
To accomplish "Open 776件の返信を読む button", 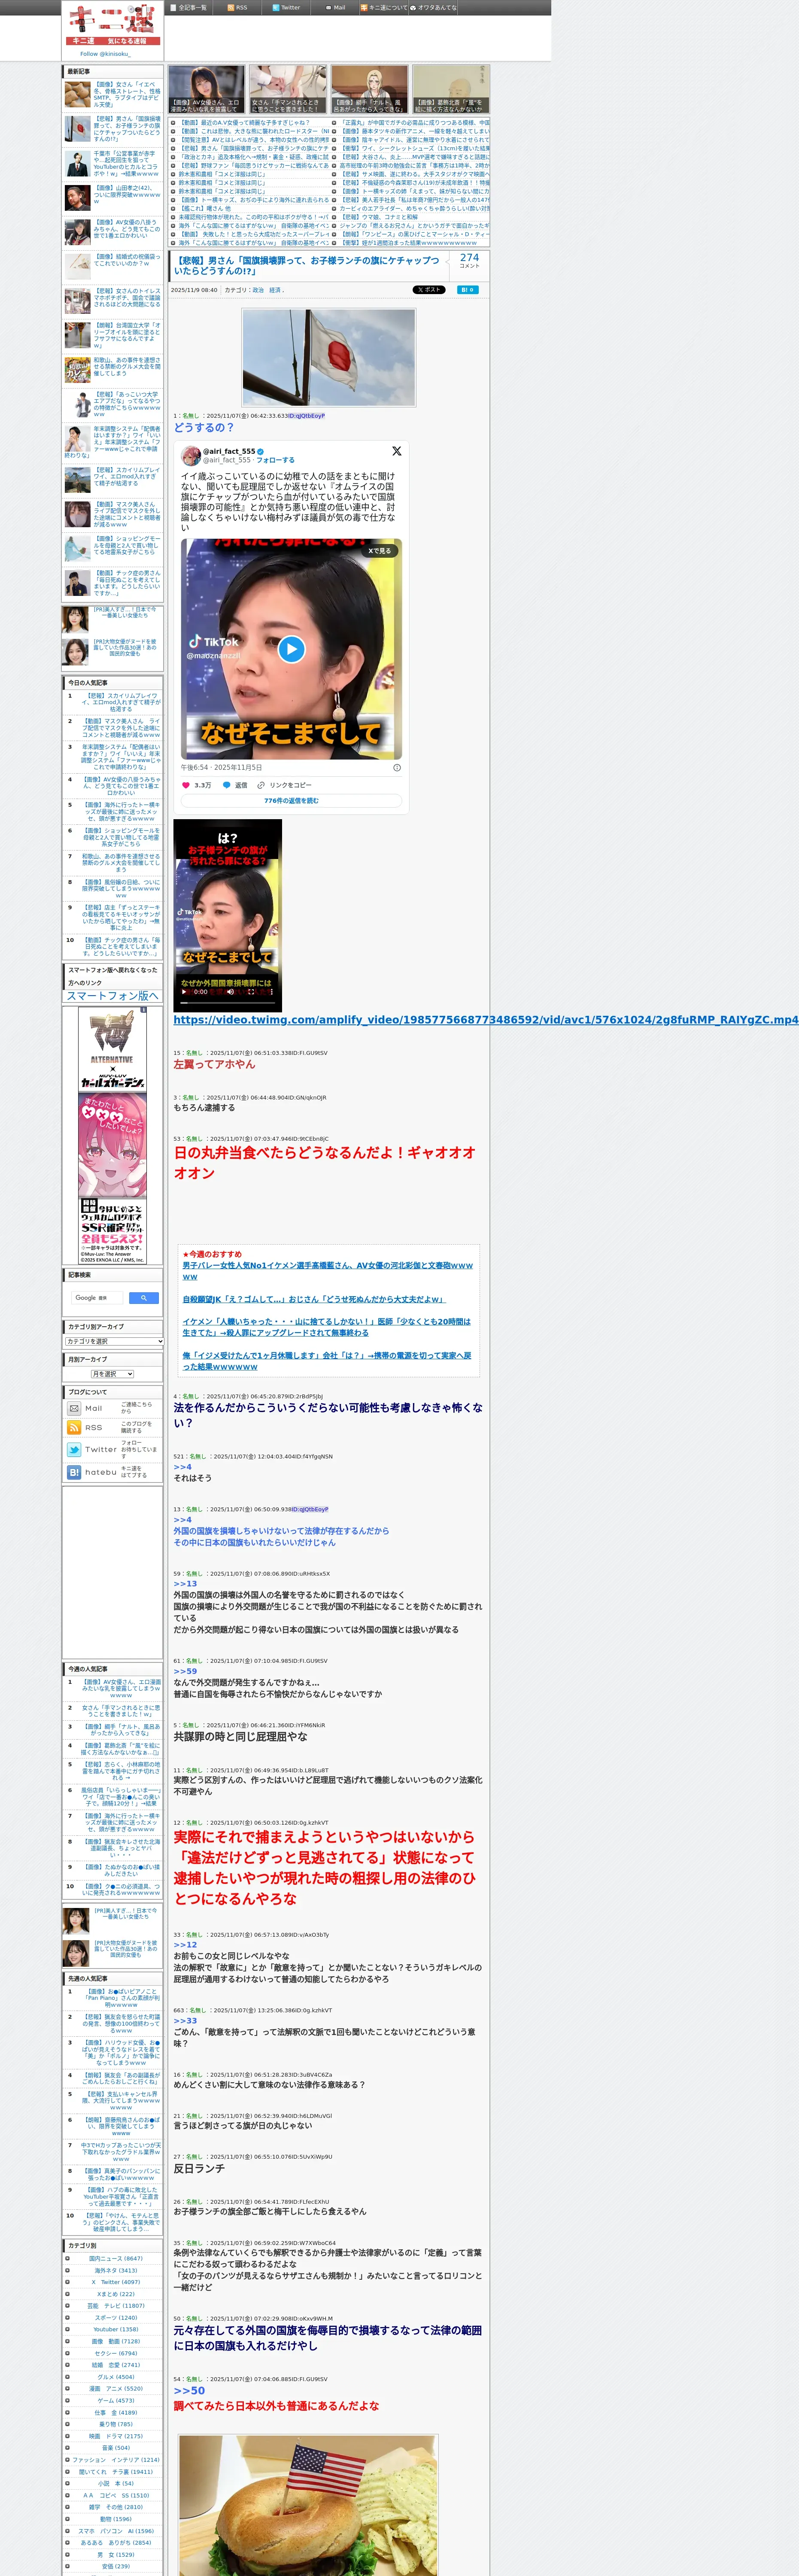I will point(291,801).
